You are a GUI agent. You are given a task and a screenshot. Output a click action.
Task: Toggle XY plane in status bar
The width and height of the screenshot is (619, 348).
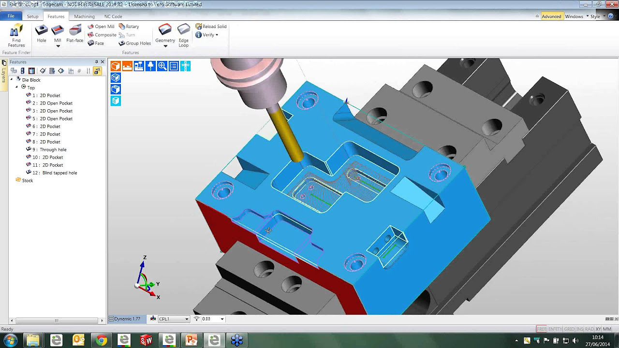coord(598,329)
